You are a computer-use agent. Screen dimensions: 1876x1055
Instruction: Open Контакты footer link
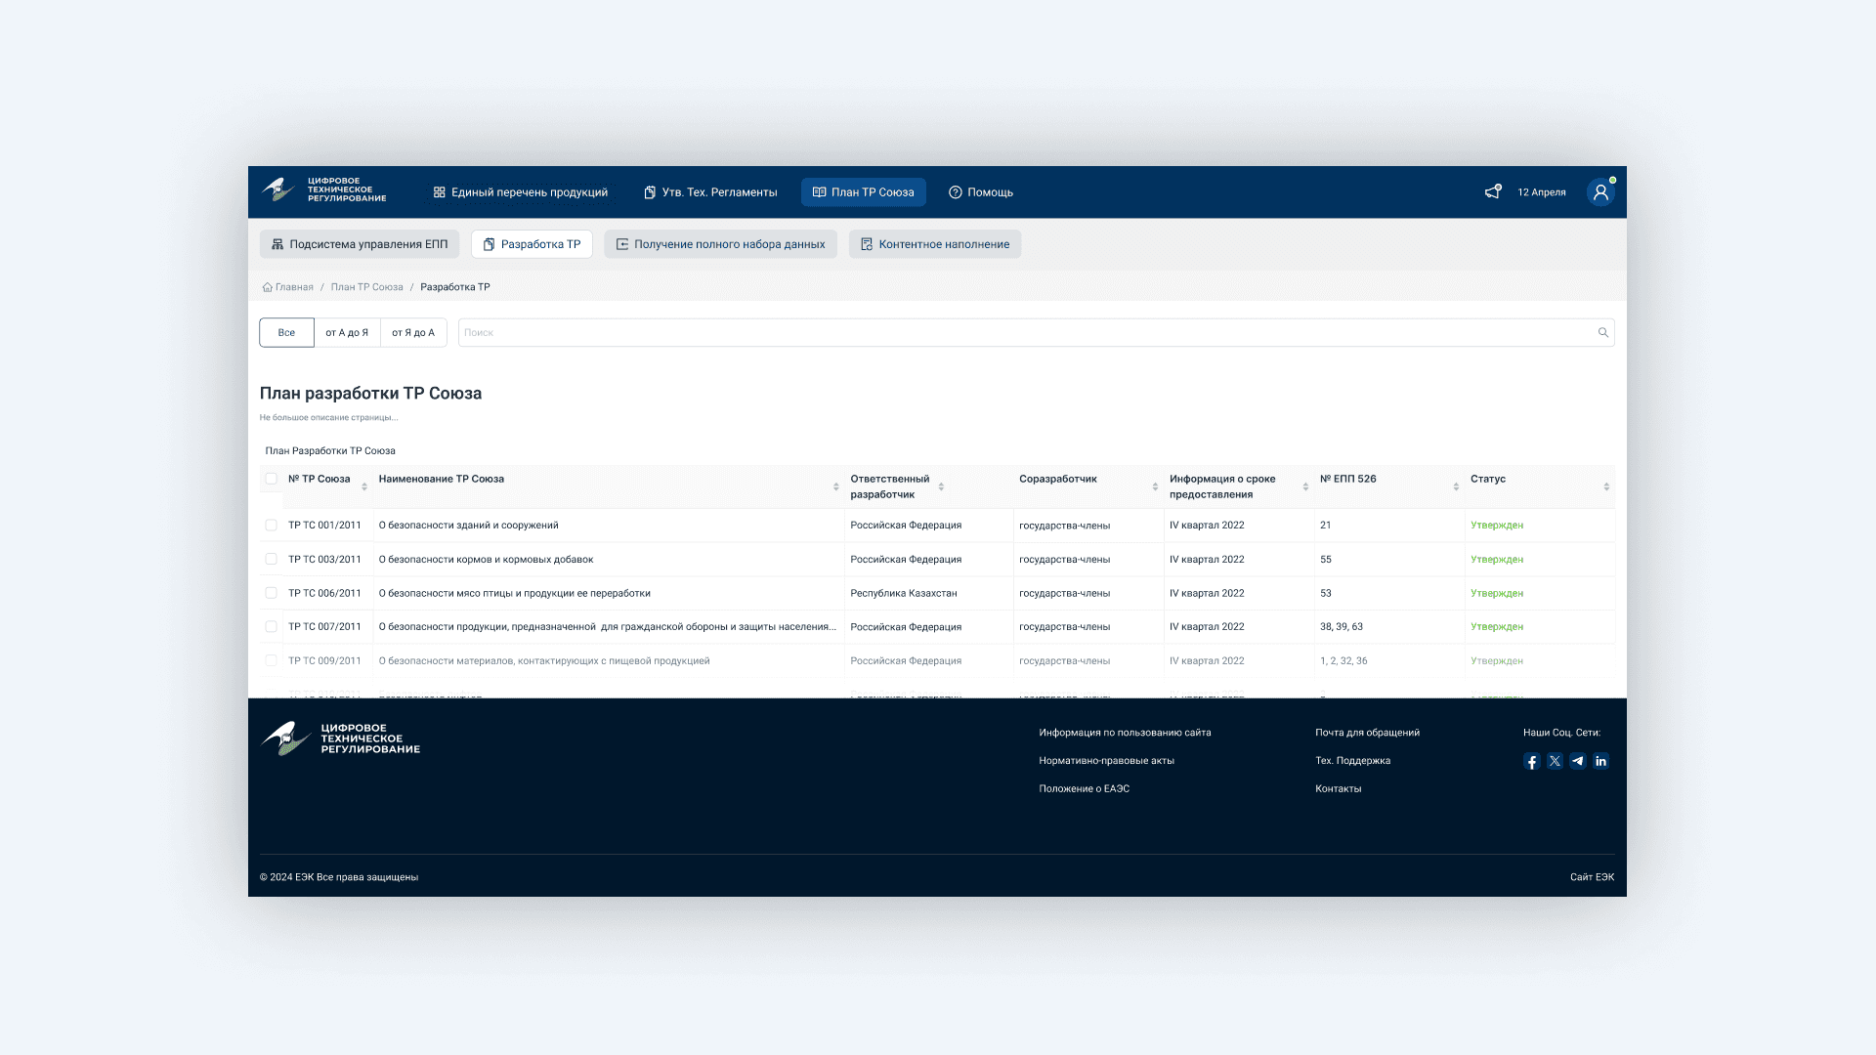pyautogui.click(x=1338, y=789)
